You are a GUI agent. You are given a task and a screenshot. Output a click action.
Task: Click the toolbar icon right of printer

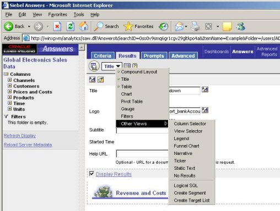pyautogui.click(x=208, y=26)
